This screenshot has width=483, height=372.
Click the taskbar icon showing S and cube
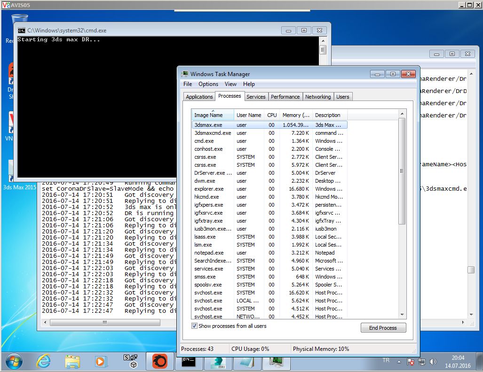click(x=130, y=361)
